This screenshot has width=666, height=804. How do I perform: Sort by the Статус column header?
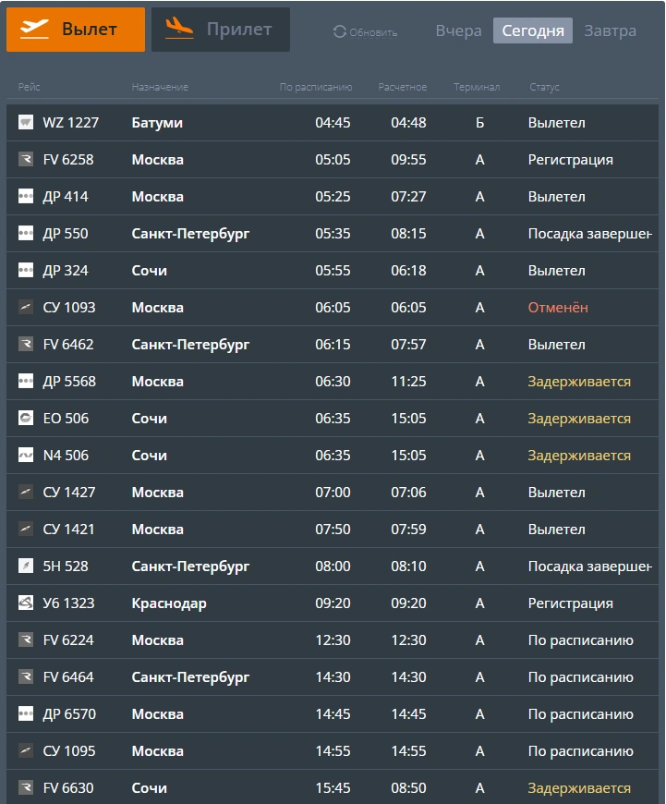tap(544, 87)
